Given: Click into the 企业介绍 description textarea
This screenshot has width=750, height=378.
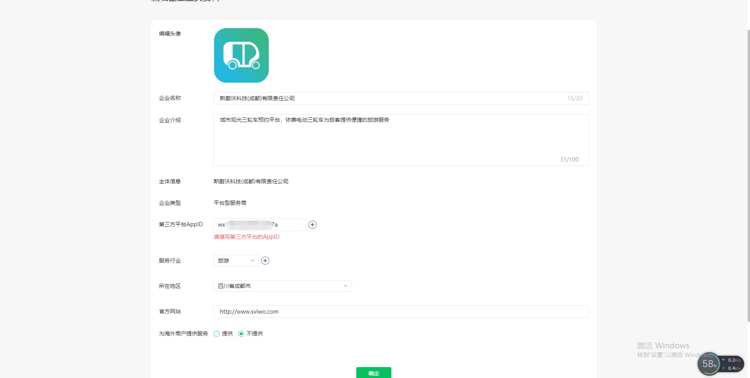Looking at the screenshot, I should pos(401,140).
